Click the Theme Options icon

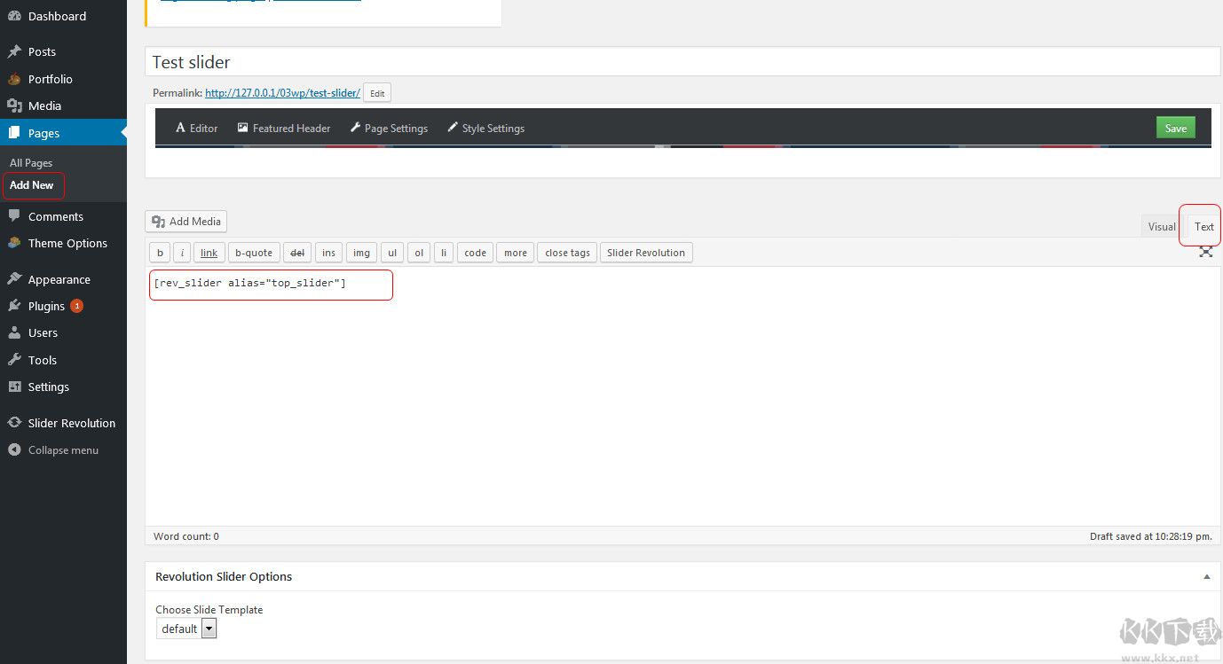pos(14,243)
